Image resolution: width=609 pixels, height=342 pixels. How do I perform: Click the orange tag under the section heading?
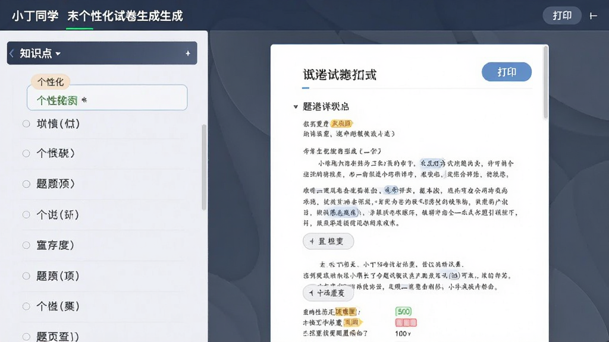coord(341,123)
